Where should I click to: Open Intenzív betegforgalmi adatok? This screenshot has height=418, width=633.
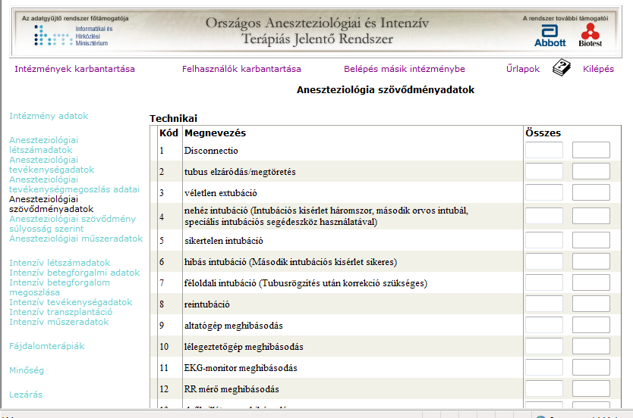74,273
